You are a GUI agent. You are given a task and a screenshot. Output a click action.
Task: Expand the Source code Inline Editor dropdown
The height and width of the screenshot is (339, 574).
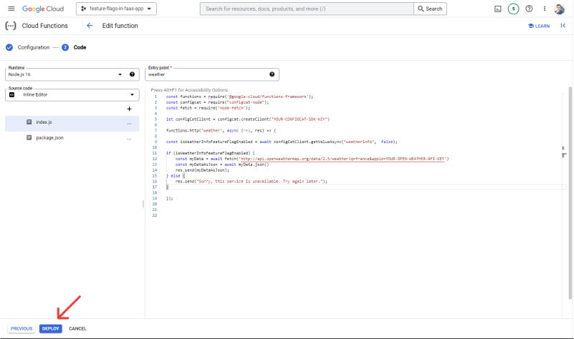132,94
